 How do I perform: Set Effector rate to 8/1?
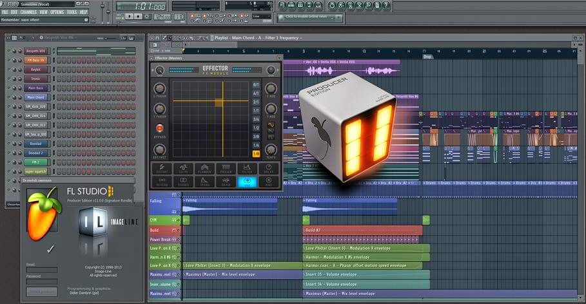256,85
